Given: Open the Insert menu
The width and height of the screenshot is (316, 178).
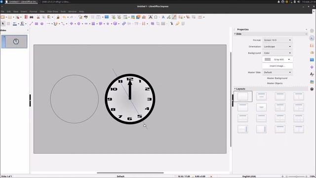Looking at the screenshot, I should (24, 11).
